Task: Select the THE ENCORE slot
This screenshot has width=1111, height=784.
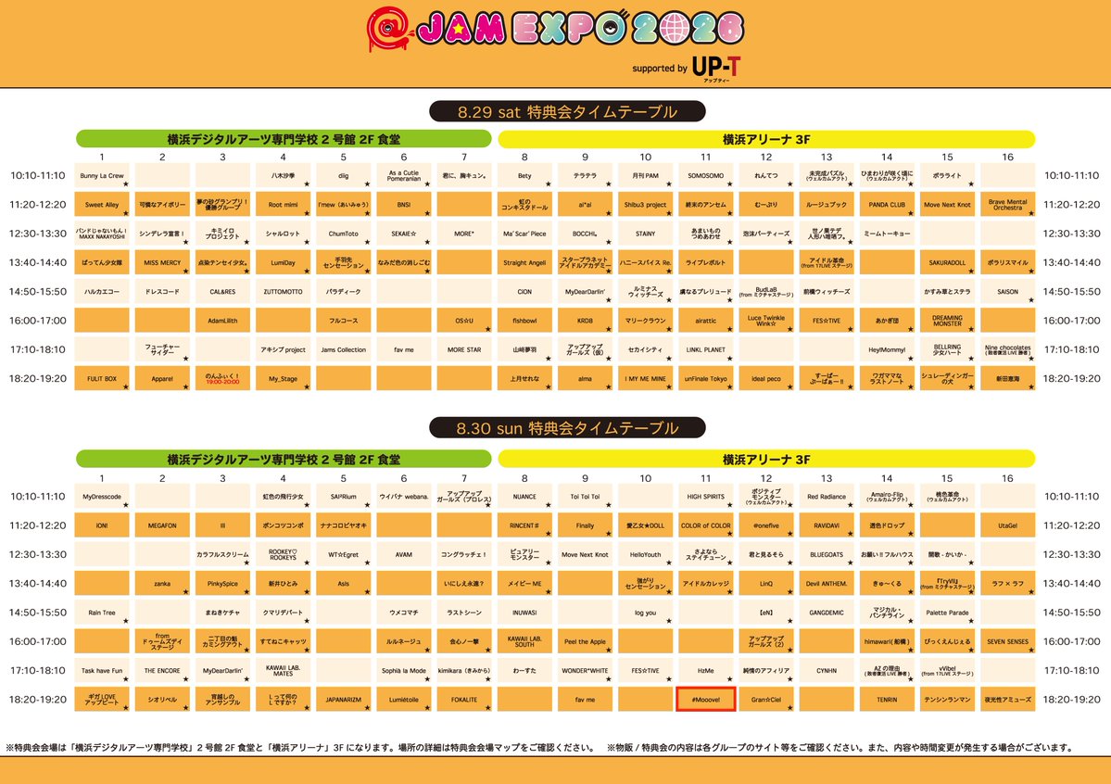Action: tap(162, 671)
